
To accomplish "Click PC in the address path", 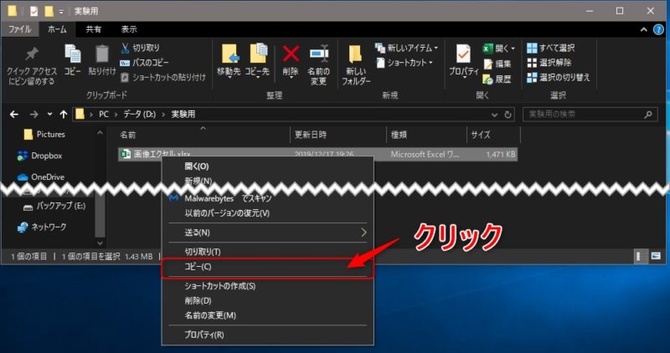I will click(103, 115).
